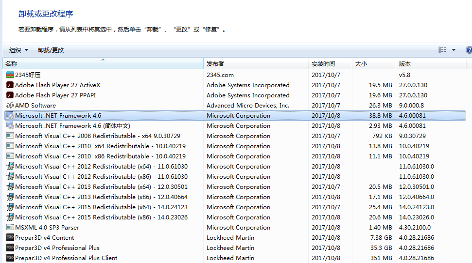The height and width of the screenshot is (263, 472).
Task: Select the 2345好压 entry name
Action: click(x=28, y=75)
